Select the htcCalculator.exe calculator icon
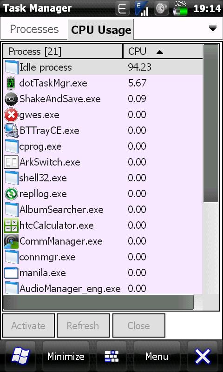 (11, 226)
